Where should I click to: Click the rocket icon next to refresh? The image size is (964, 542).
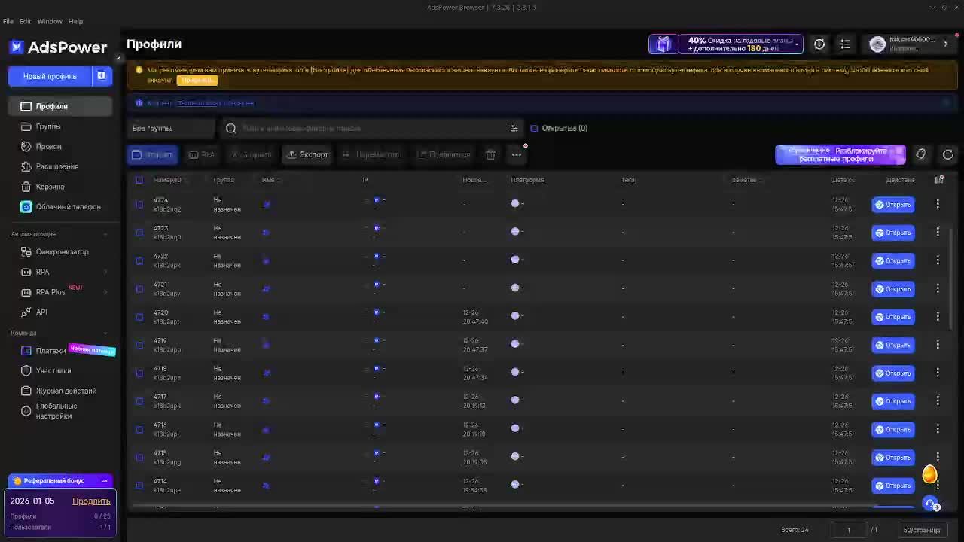pos(920,154)
